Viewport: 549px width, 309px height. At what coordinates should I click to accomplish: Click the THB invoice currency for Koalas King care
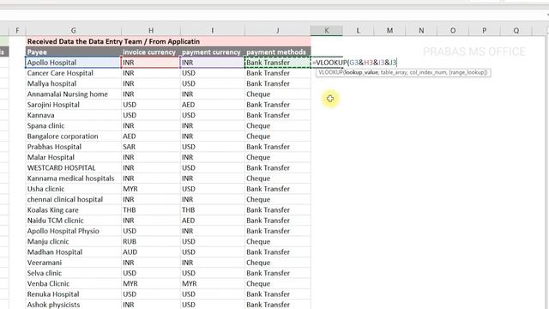tap(151, 209)
